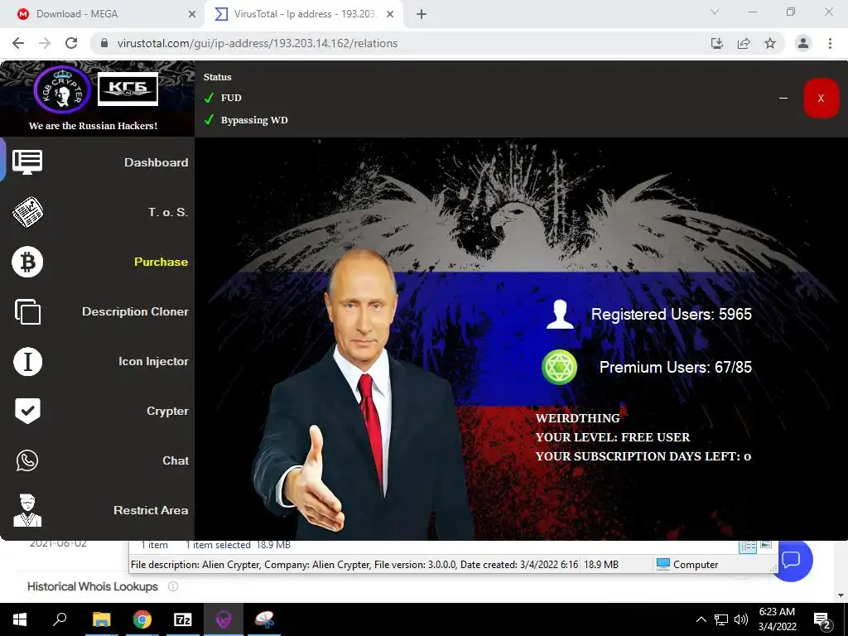This screenshot has width=848, height=636.
Task: Go forward in Chrome
Action: tap(45, 43)
